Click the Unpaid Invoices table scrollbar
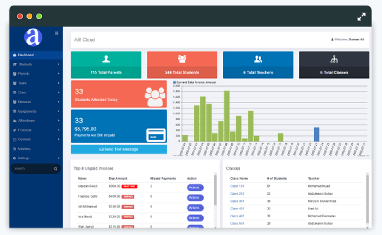Image resolution: width=382 pixels, height=235 pixels. coord(215,190)
